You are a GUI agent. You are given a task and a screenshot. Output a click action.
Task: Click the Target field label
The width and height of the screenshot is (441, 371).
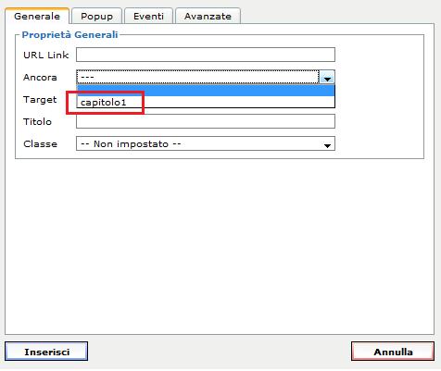[x=40, y=100]
